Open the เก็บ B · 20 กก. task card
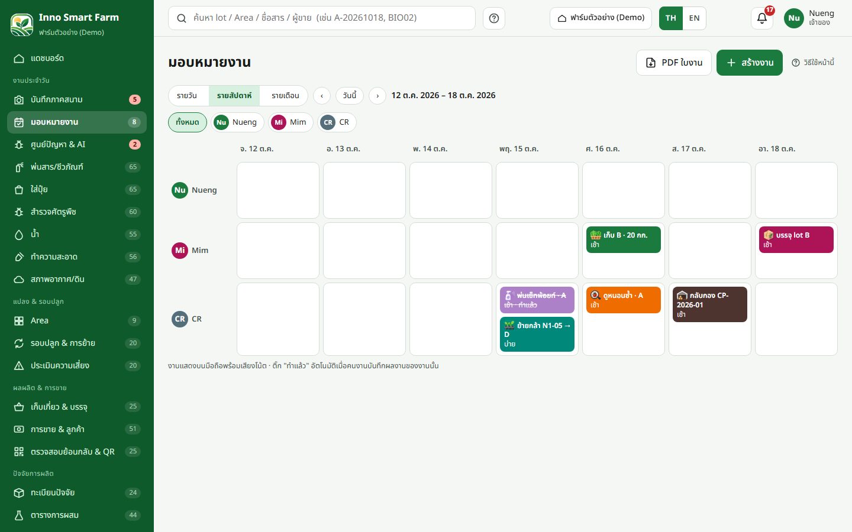The width and height of the screenshot is (852, 532). coord(623,240)
